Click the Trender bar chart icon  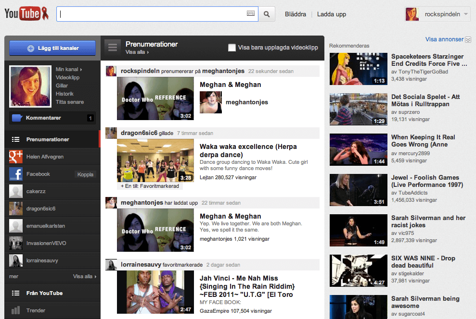pos(15,310)
